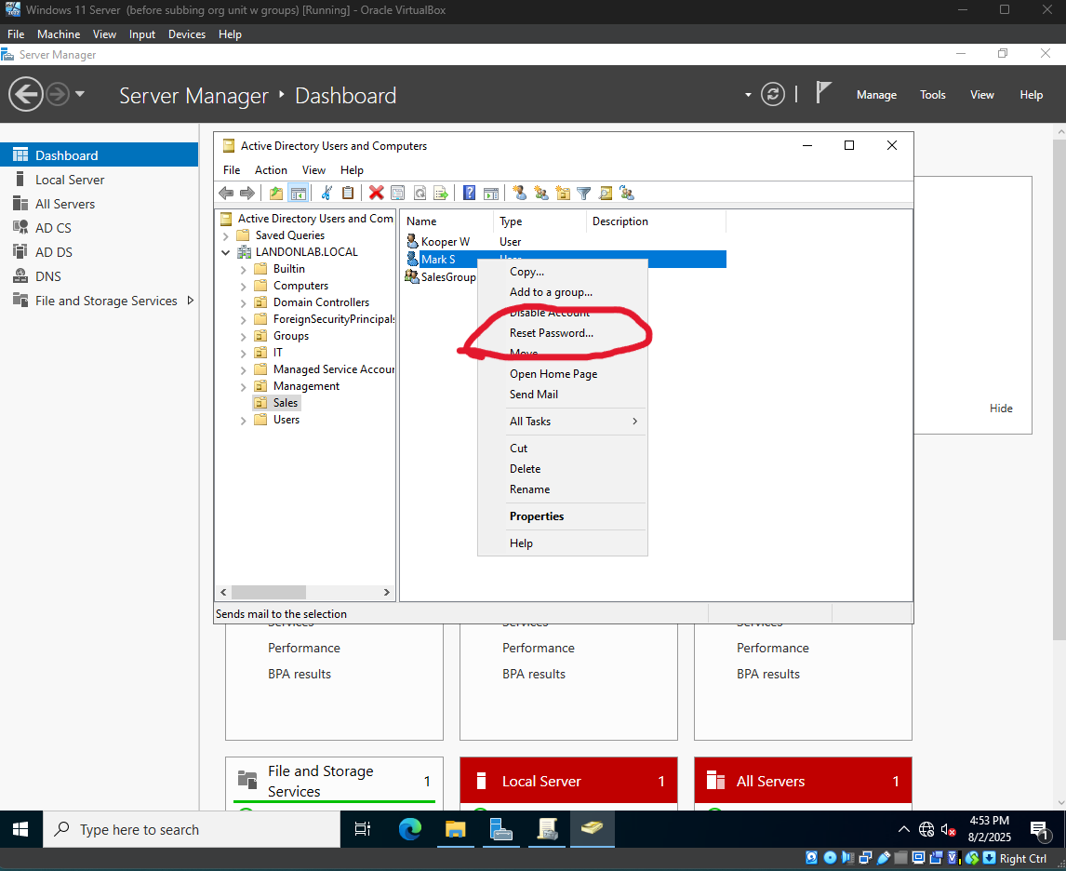Screen dimensions: 1066x871
Task: Collapse the LANDONLAB.LOCAL domain node
Action: pos(226,252)
